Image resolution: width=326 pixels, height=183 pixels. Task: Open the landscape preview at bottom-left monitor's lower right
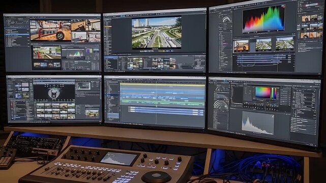pos(92,113)
